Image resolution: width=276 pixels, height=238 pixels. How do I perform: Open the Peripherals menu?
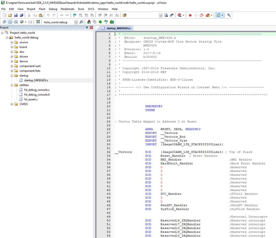68,9
